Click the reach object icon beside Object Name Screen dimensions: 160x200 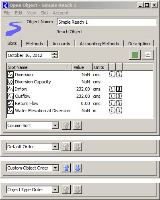coord(14,28)
